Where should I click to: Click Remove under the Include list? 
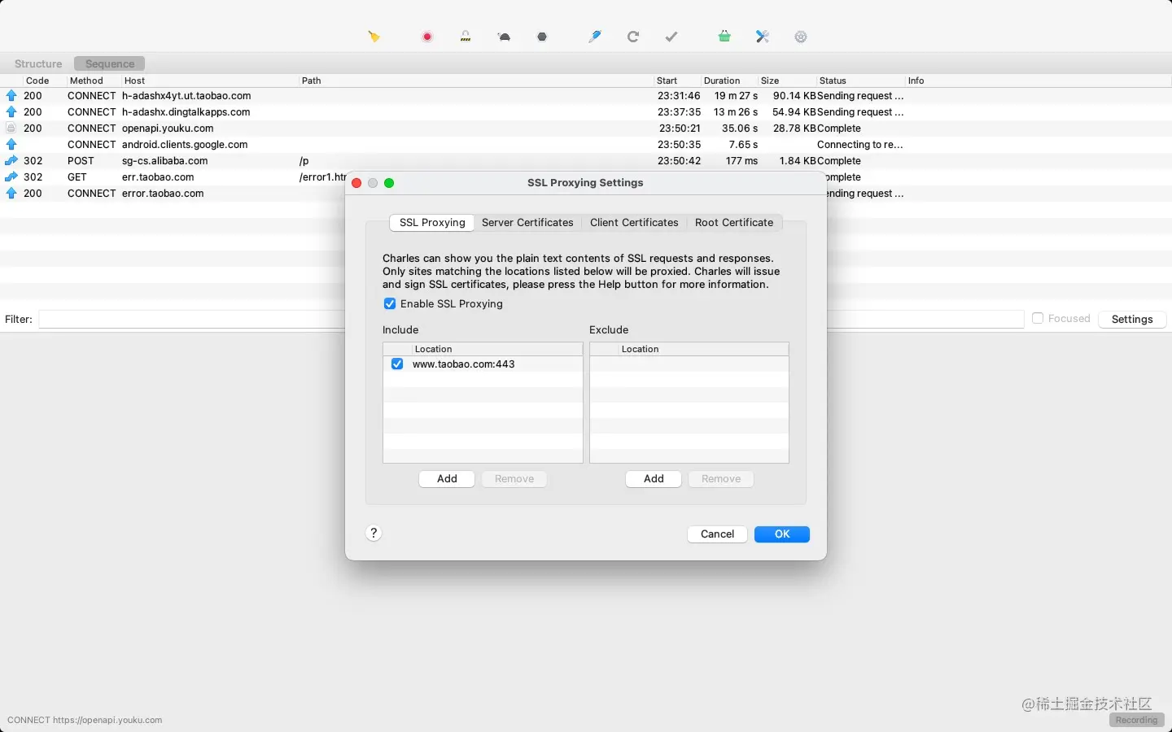pos(514,479)
